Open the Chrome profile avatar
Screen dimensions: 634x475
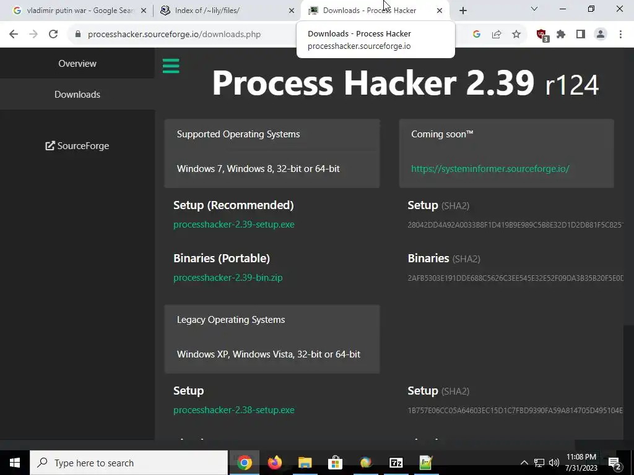point(601,35)
